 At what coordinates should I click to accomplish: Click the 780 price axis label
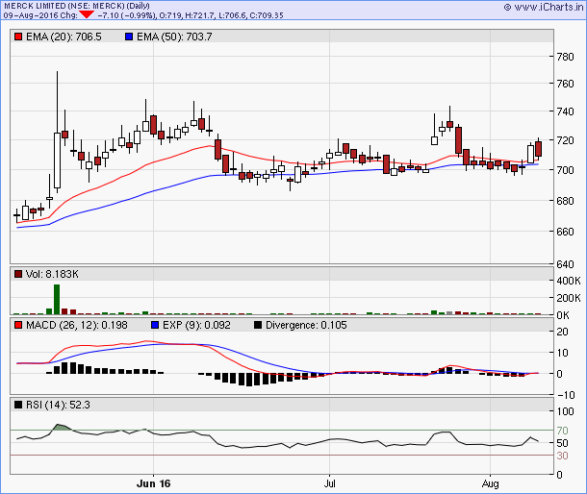tap(565, 57)
